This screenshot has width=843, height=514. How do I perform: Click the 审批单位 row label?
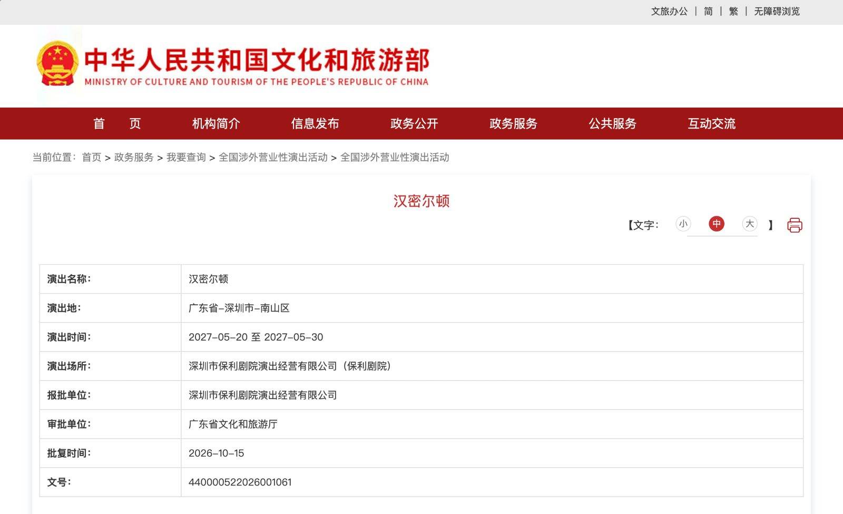[69, 424]
